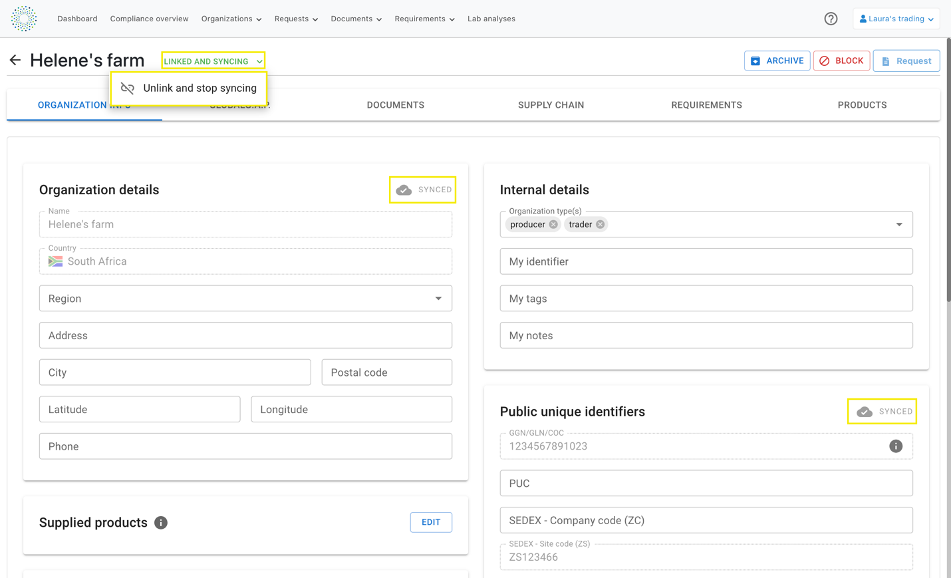Click the Postal code field
Screen dimensions: 951x578
tap(387, 372)
